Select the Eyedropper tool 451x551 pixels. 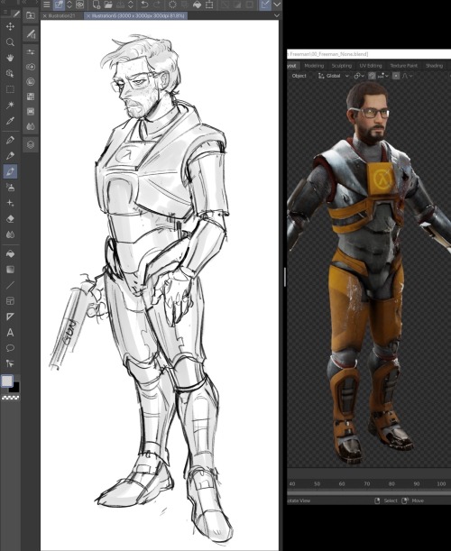(10, 121)
